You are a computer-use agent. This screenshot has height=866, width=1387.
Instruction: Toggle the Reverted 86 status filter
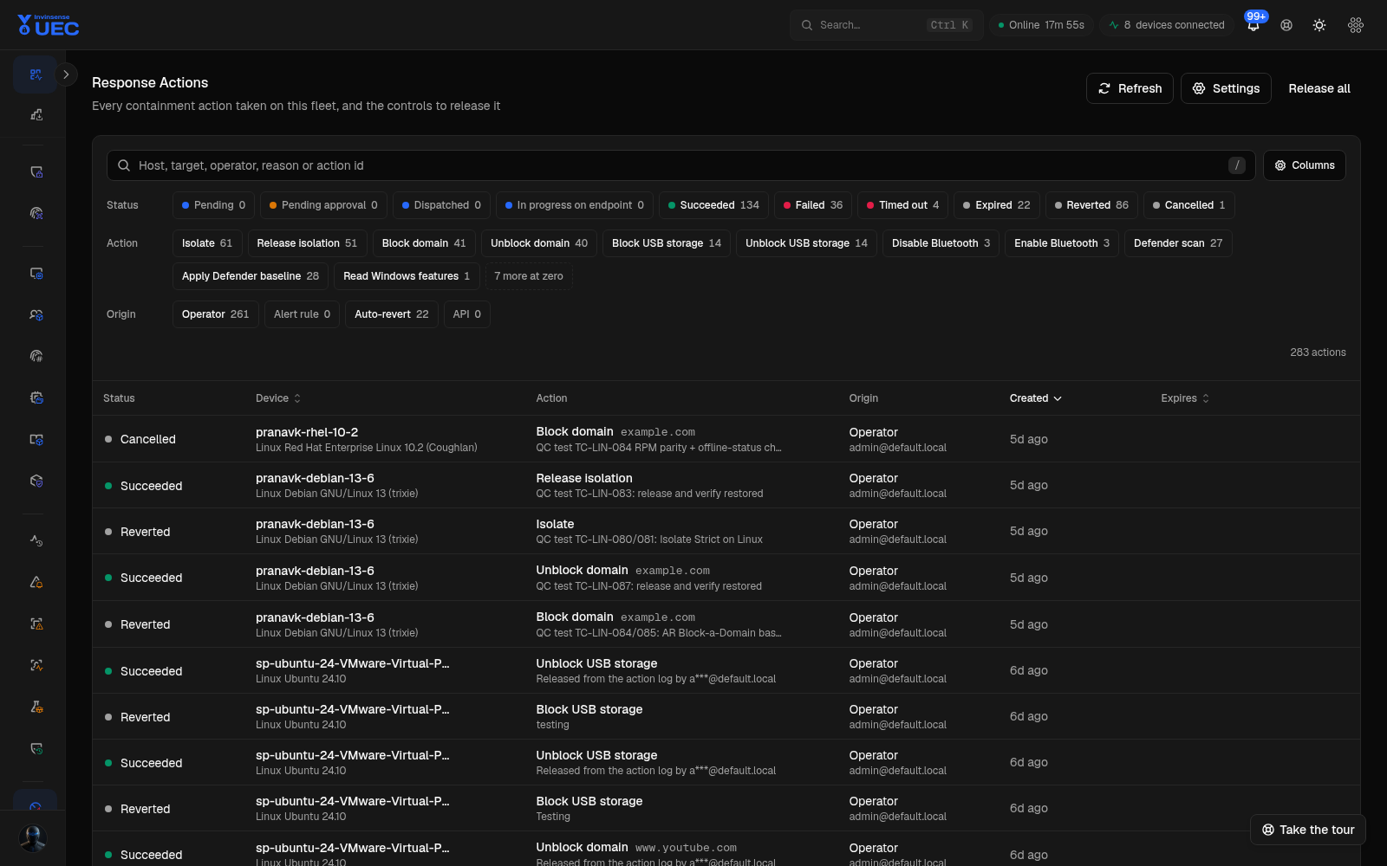pyautogui.click(x=1091, y=205)
